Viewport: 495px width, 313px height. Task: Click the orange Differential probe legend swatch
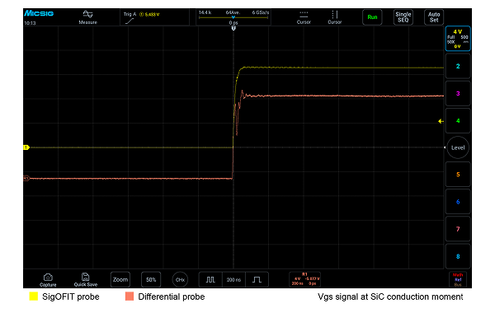[x=130, y=297]
